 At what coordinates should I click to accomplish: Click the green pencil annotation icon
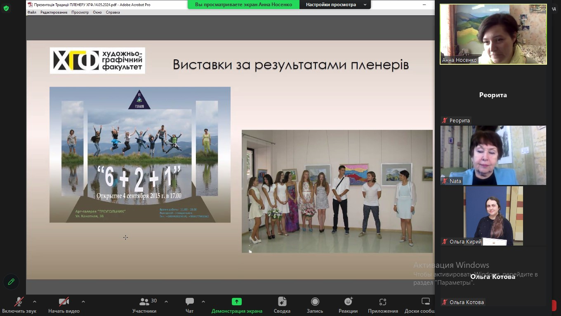[x=11, y=282]
